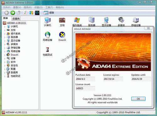Expand the 计算机 tree node arrow
The width and height of the screenshot is (157, 116).
click(x=5, y=27)
